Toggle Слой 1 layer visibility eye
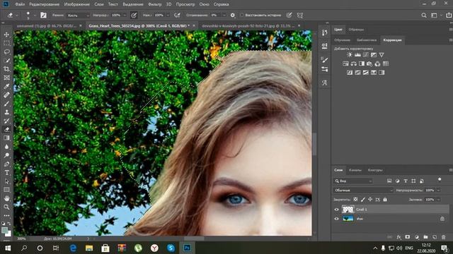 337,210
